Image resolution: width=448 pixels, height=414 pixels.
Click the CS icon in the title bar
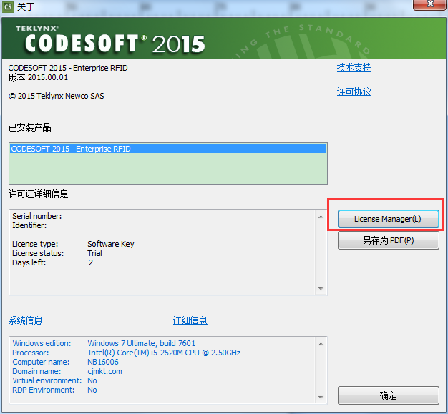[x=8, y=7]
